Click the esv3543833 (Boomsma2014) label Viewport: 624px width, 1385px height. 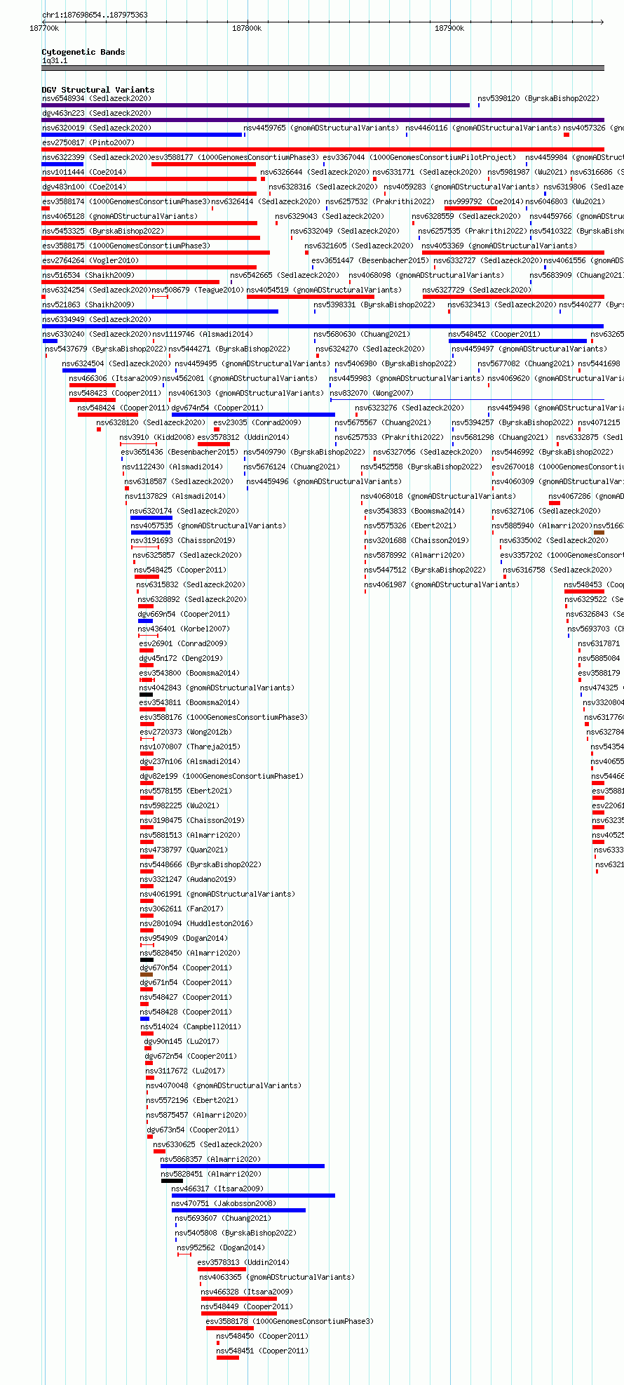tap(414, 511)
